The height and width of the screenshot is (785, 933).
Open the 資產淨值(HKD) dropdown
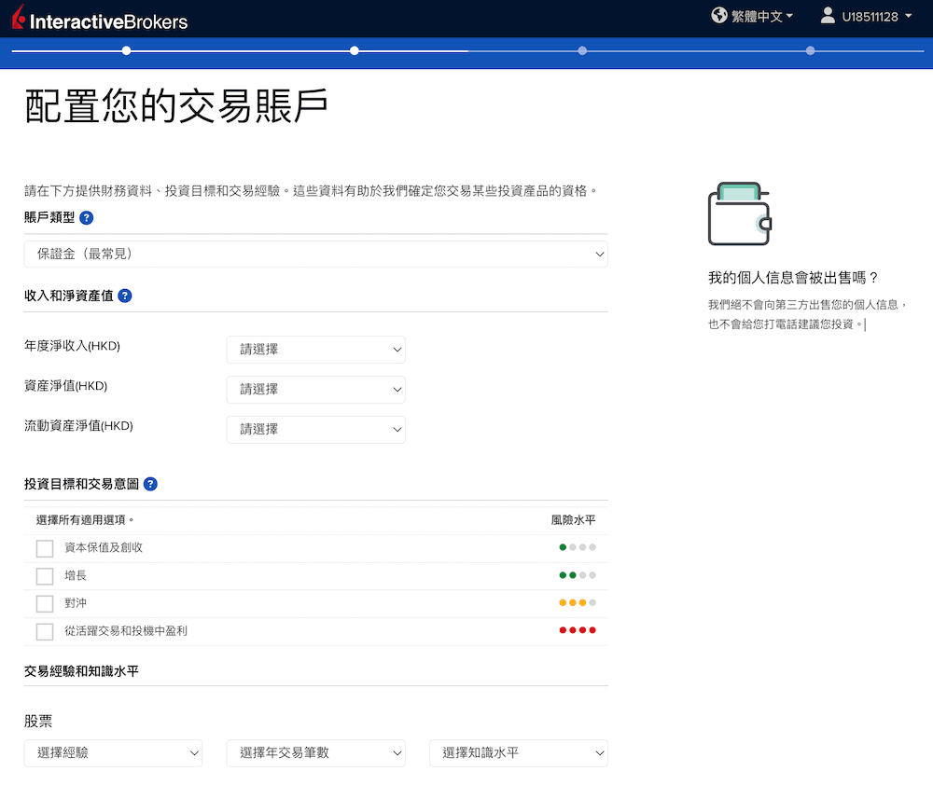[316, 390]
